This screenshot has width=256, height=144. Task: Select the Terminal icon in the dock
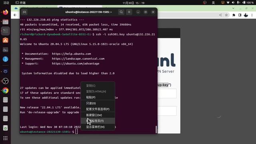coord(5,31)
